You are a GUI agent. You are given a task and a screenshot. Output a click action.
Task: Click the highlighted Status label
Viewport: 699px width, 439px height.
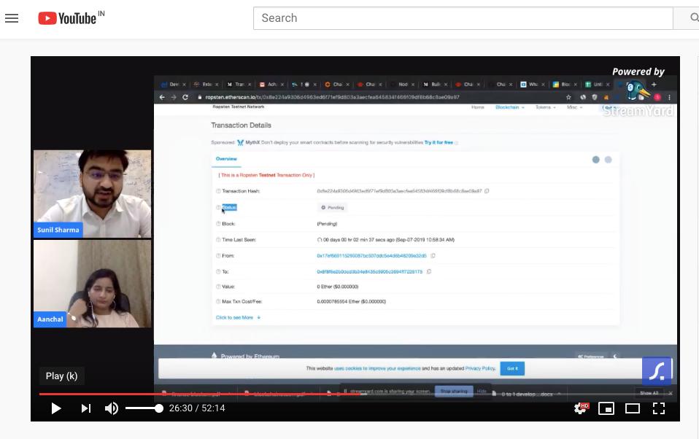[x=229, y=208]
